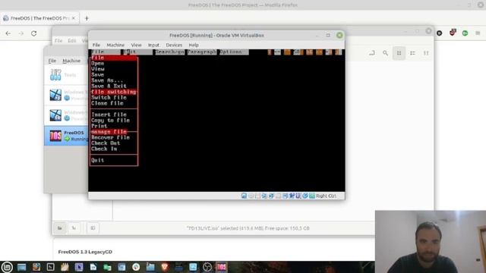The width and height of the screenshot is (486, 273).
Task: Click the display indicator in VirtualBox status bar
Action: pyautogui.click(x=285, y=196)
